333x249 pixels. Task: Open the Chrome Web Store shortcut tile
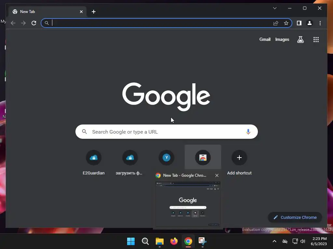(203, 158)
